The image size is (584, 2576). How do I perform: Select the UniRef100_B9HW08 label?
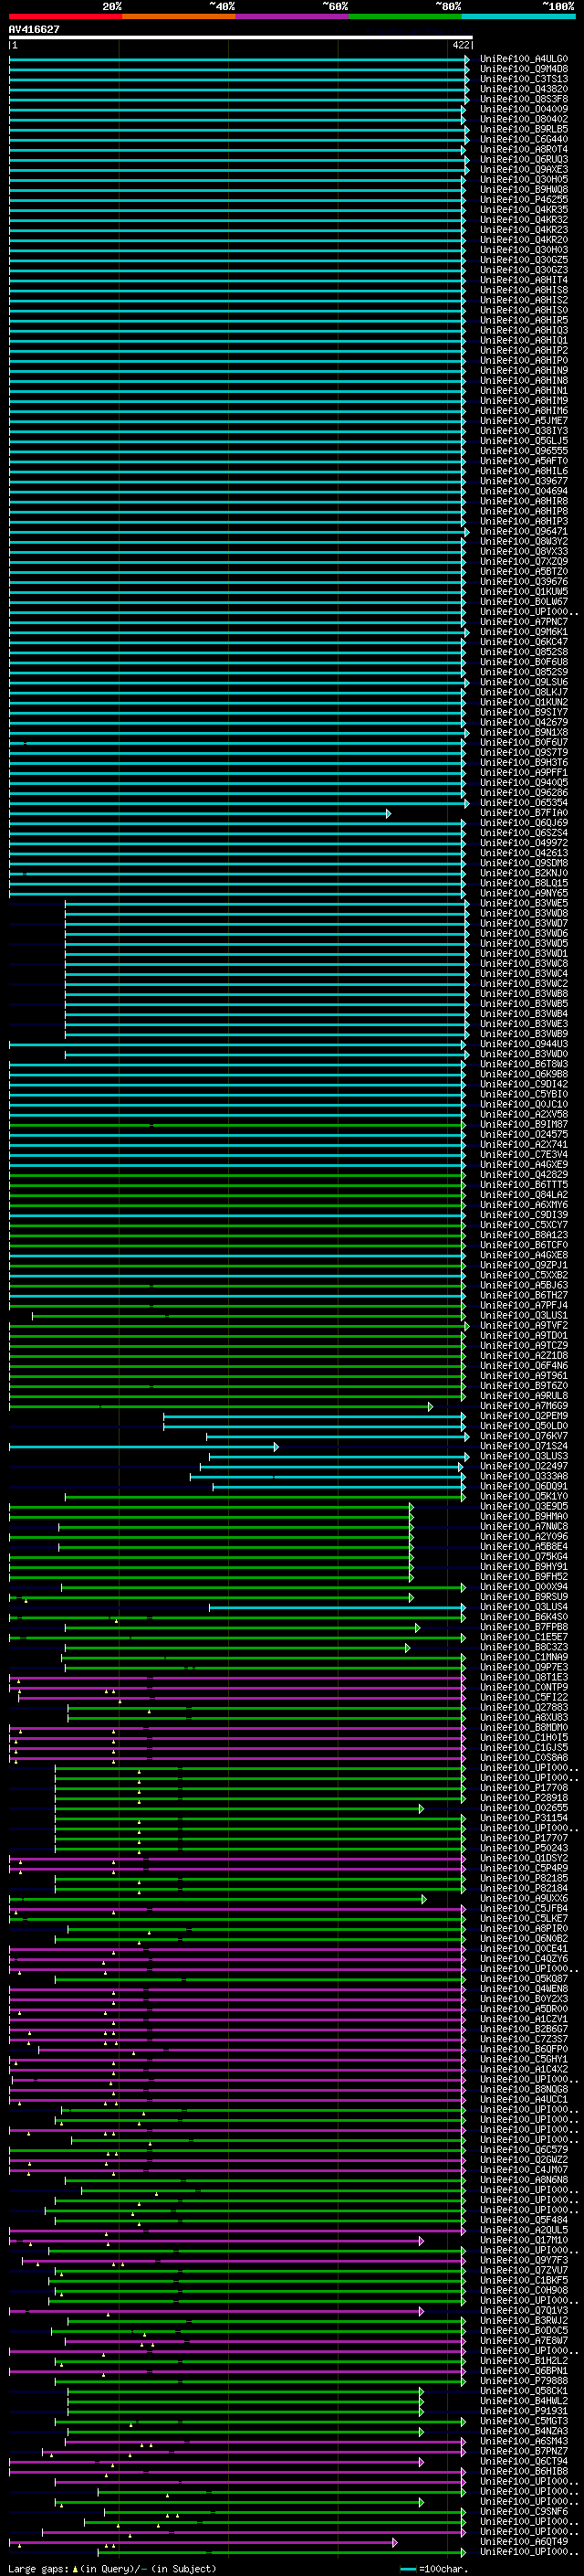pyautogui.click(x=524, y=190)
